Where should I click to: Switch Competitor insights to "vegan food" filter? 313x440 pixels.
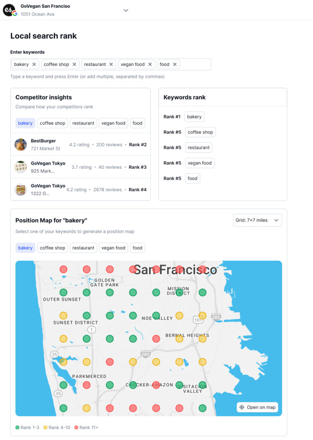[x=113, y=123]
